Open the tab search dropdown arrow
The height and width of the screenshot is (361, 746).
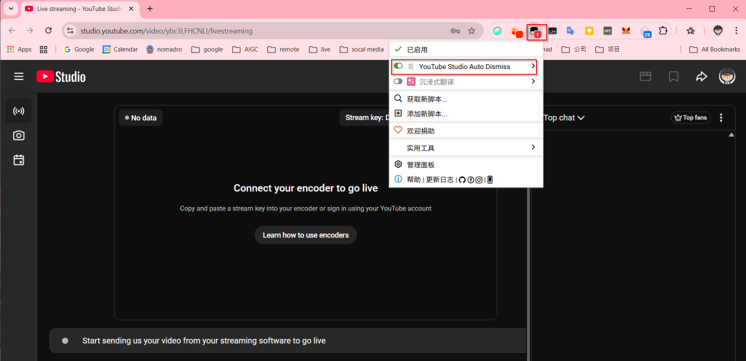click(10, 8)
